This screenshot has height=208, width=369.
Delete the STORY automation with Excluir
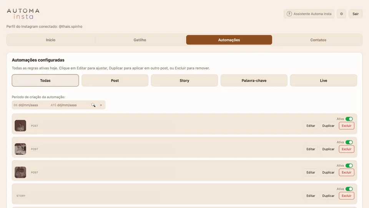click(346, 196)
